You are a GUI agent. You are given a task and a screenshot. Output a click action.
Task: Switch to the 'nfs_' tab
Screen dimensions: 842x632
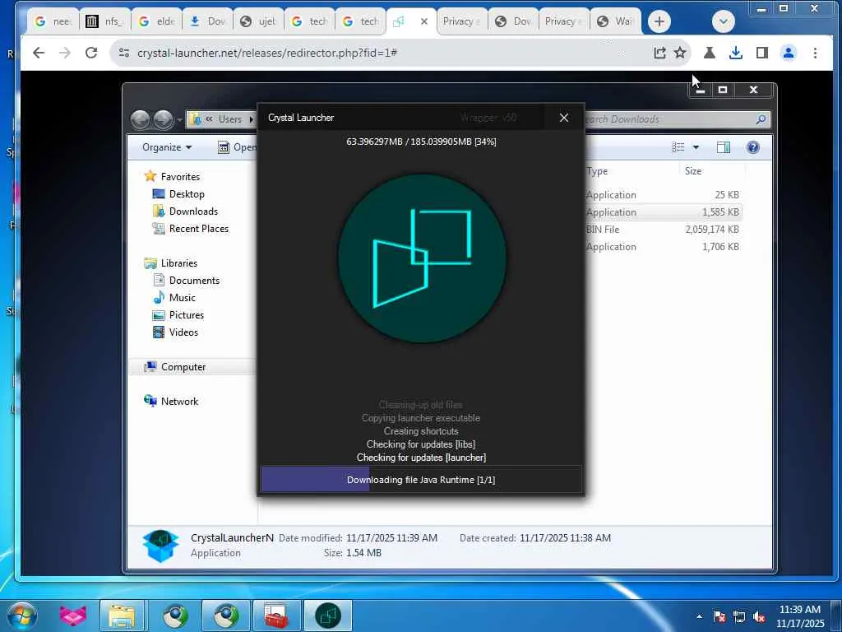click(x=104, y=21)
